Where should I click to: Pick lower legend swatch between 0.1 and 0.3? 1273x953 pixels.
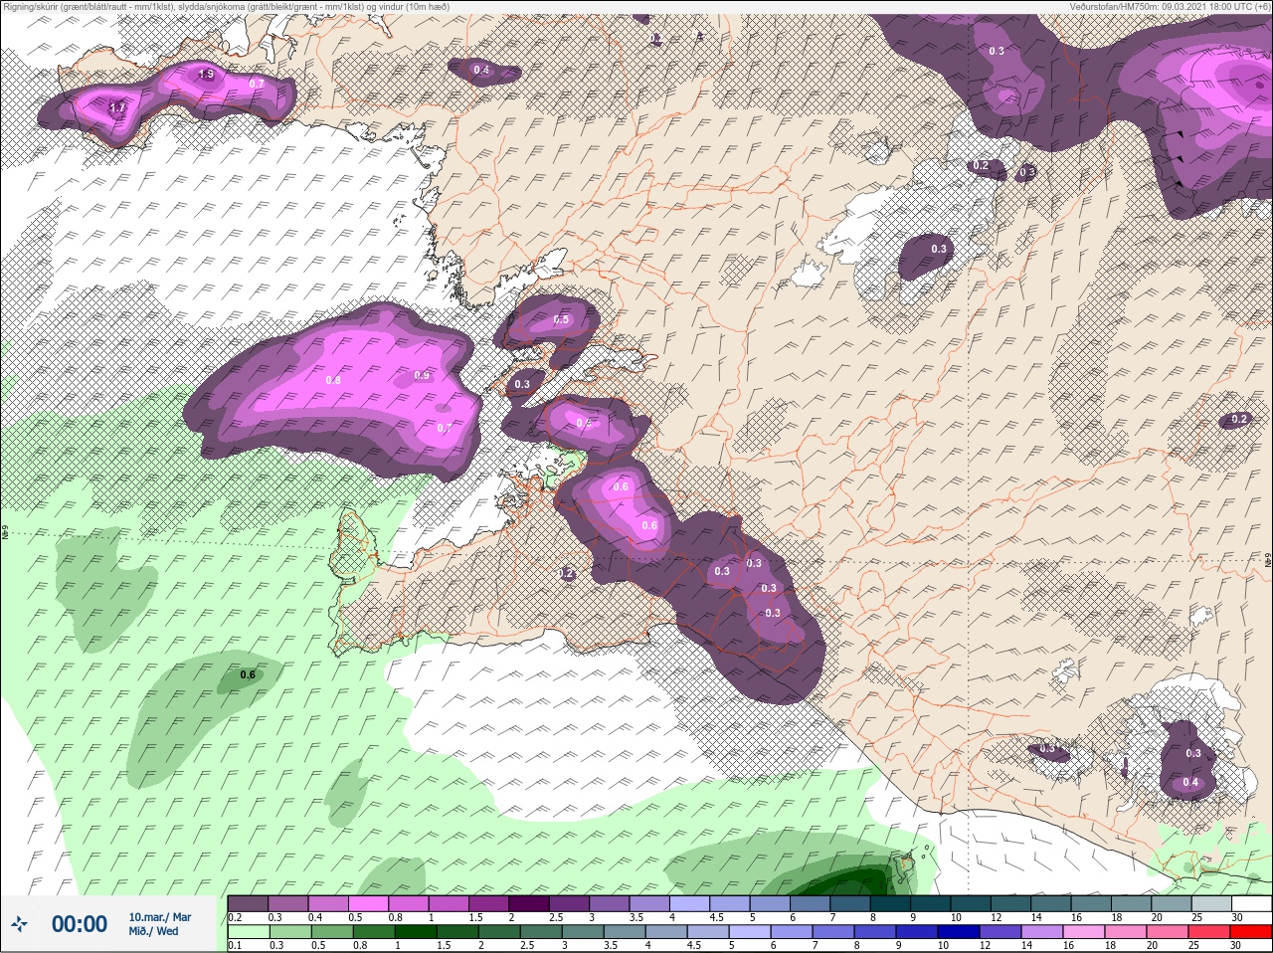(250, 932)
